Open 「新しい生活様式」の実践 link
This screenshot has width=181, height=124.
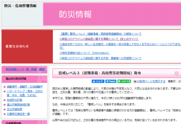[120, 46]
